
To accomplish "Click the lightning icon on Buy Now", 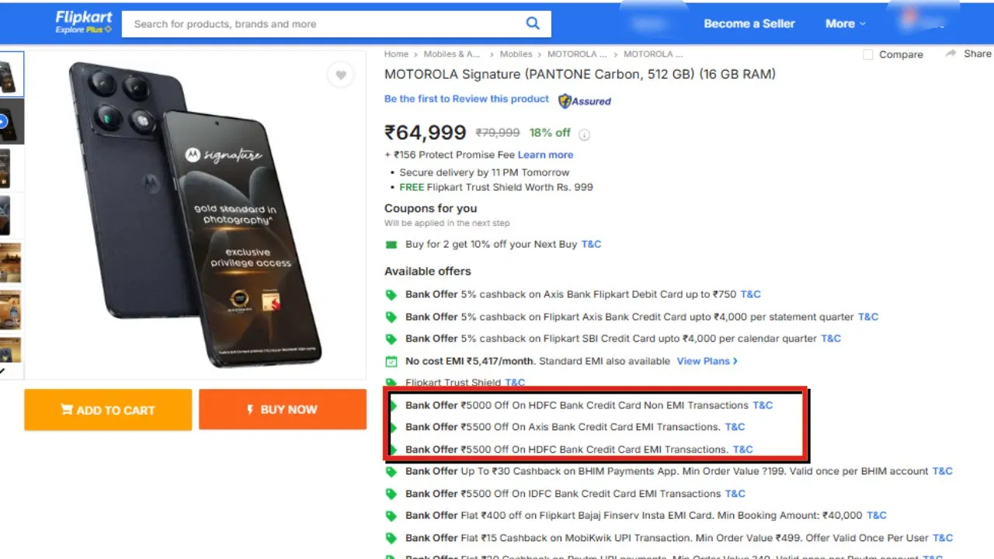I will (249, 409).
